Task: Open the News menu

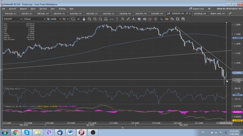Action: (33, 9)
